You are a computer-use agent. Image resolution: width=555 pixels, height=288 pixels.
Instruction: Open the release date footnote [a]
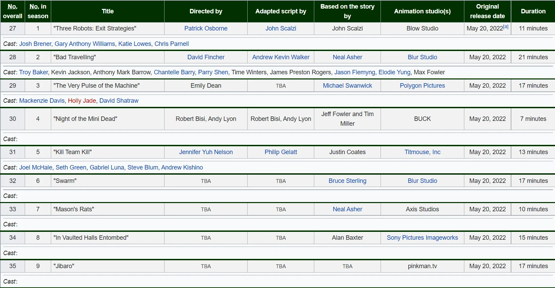[506, 27]
